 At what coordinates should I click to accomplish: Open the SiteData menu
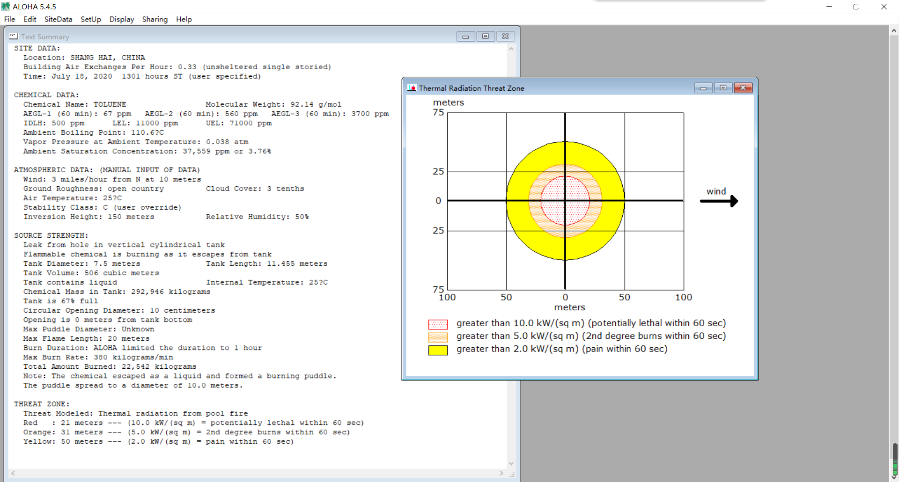tap(58, 19)
